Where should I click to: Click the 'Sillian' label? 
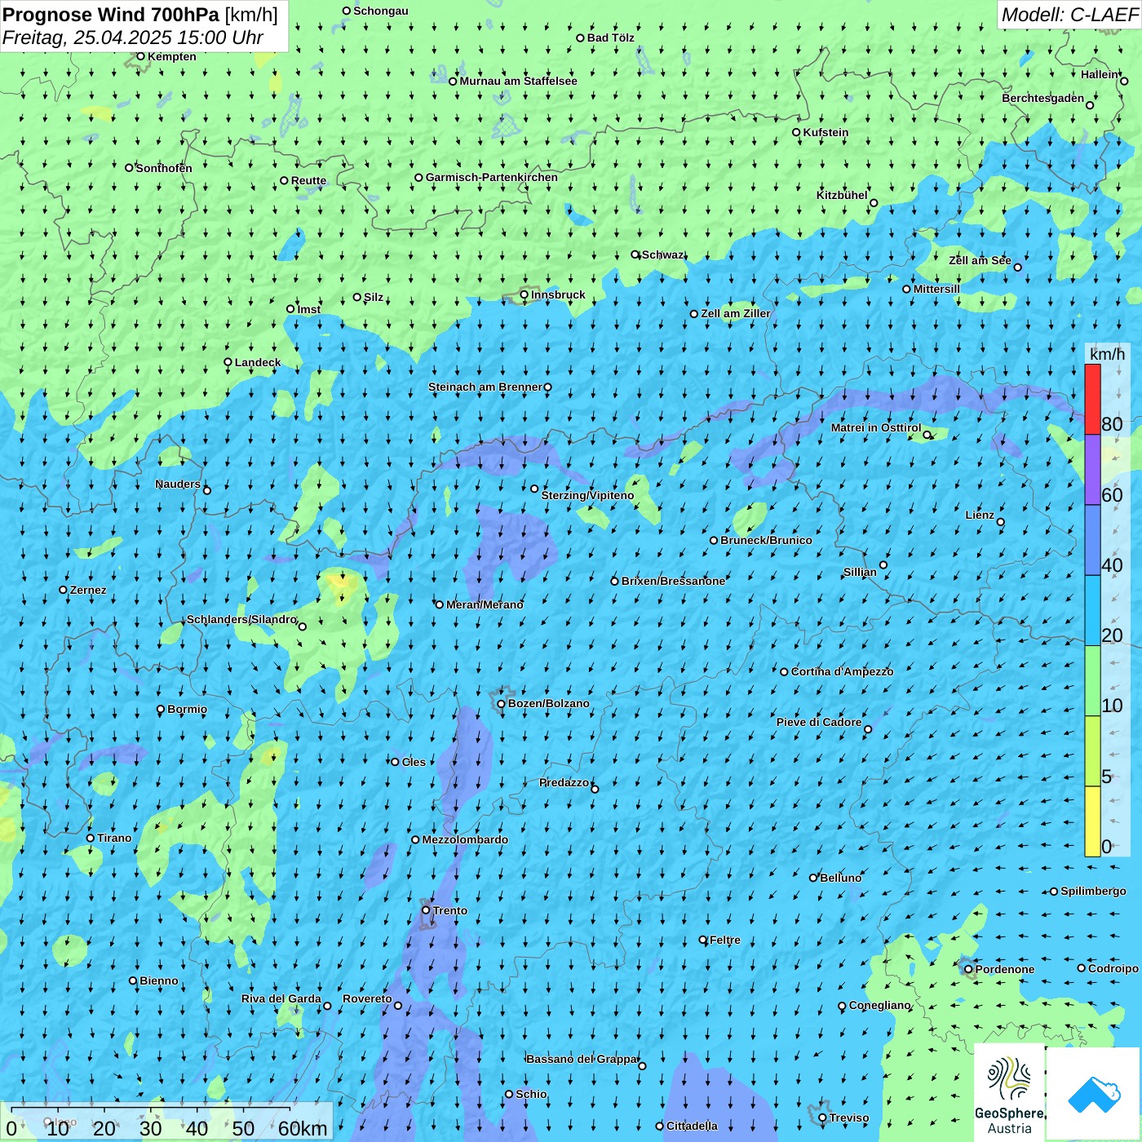click(x=860, y=572)
